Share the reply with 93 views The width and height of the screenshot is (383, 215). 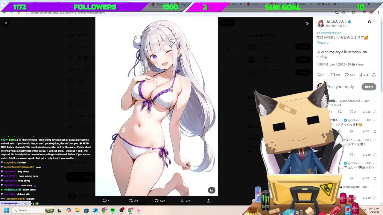coord(375,178)
